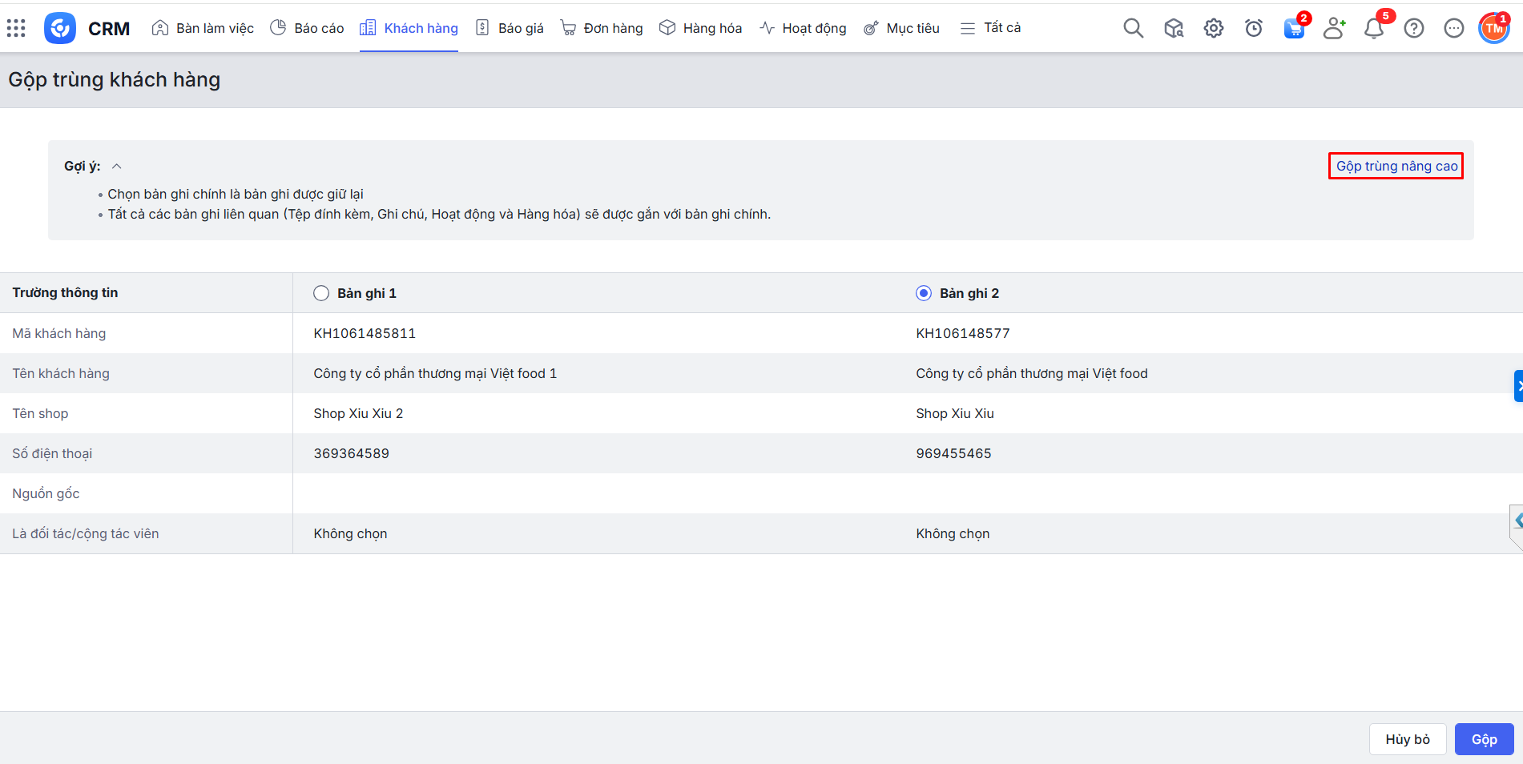This screenshot has width=1523, height=764.
Task: Open the notifications bell
Action: [1373, 28]
